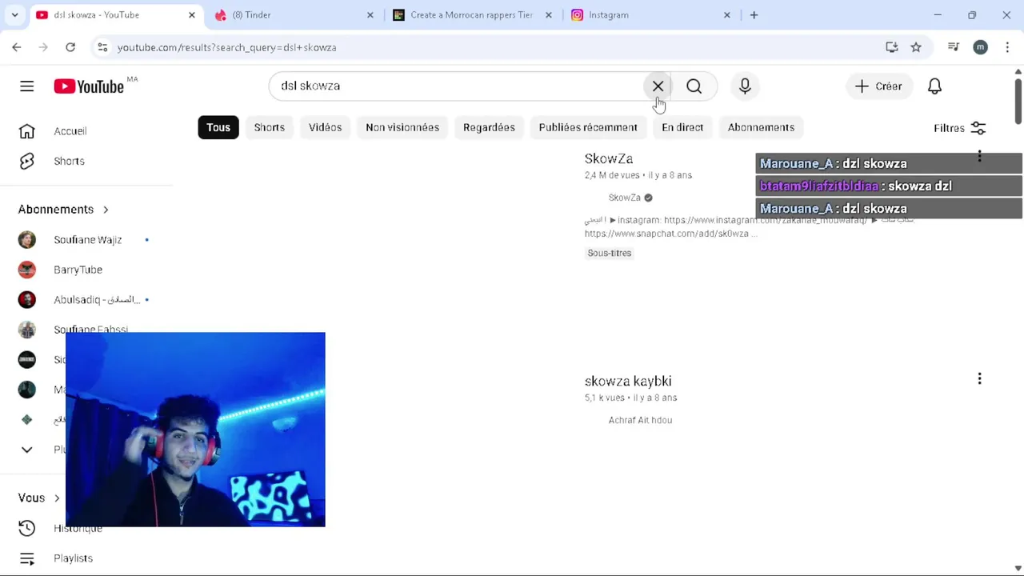Click the magnifier search button
The height and width of the screenshot is (576, 1024).
(694, 86)
